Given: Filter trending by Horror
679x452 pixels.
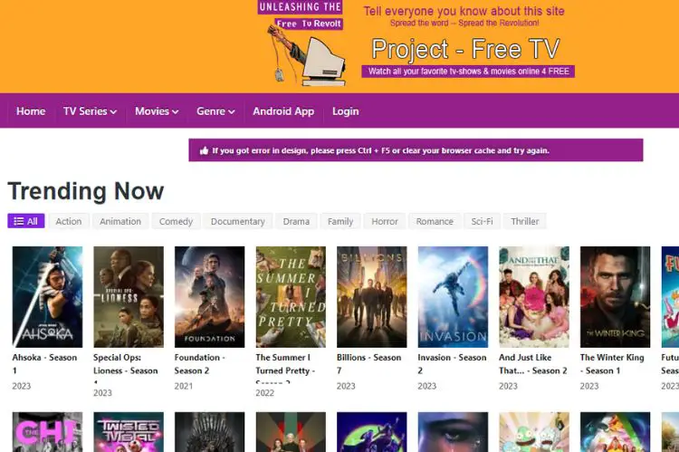Looking at the screenshot, I should click(385, 221).
